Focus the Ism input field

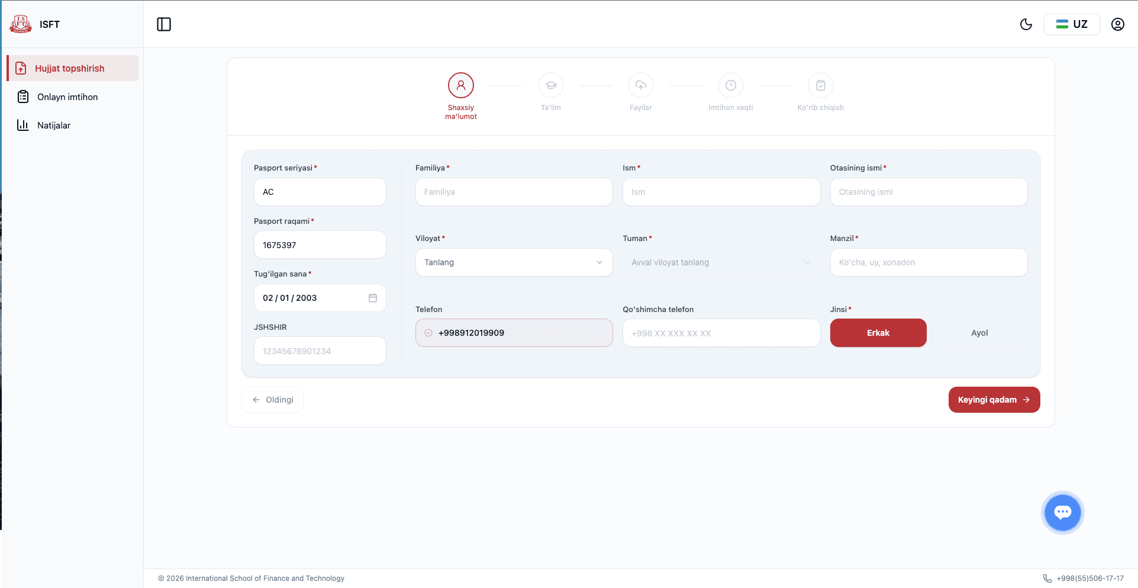coord(721,192)
